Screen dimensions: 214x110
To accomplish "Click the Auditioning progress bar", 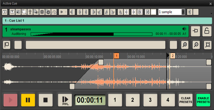I will (x=91, y=34).
